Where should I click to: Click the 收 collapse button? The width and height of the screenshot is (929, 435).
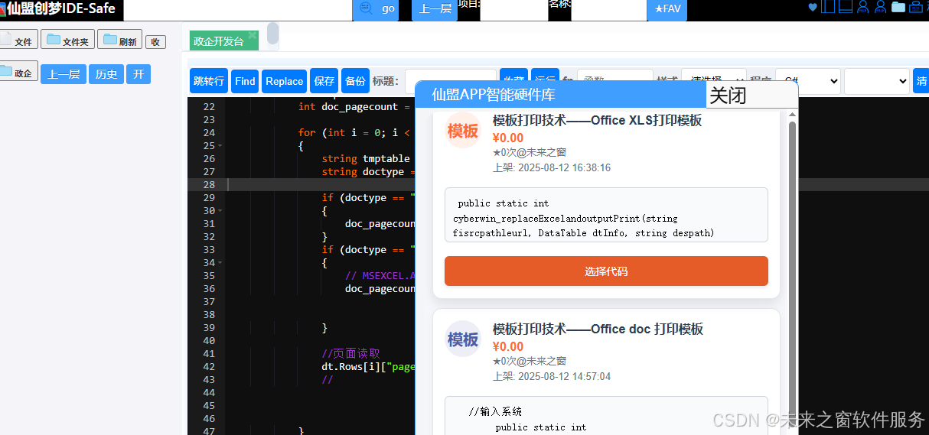[155, 42]
